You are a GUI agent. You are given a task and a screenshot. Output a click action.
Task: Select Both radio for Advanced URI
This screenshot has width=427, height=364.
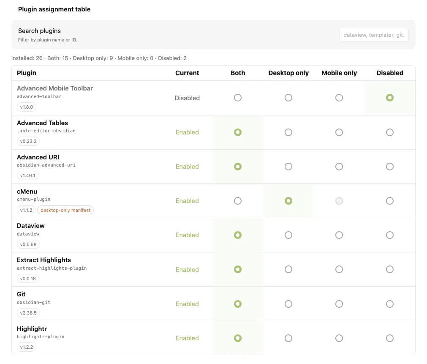tap(238, 167)
